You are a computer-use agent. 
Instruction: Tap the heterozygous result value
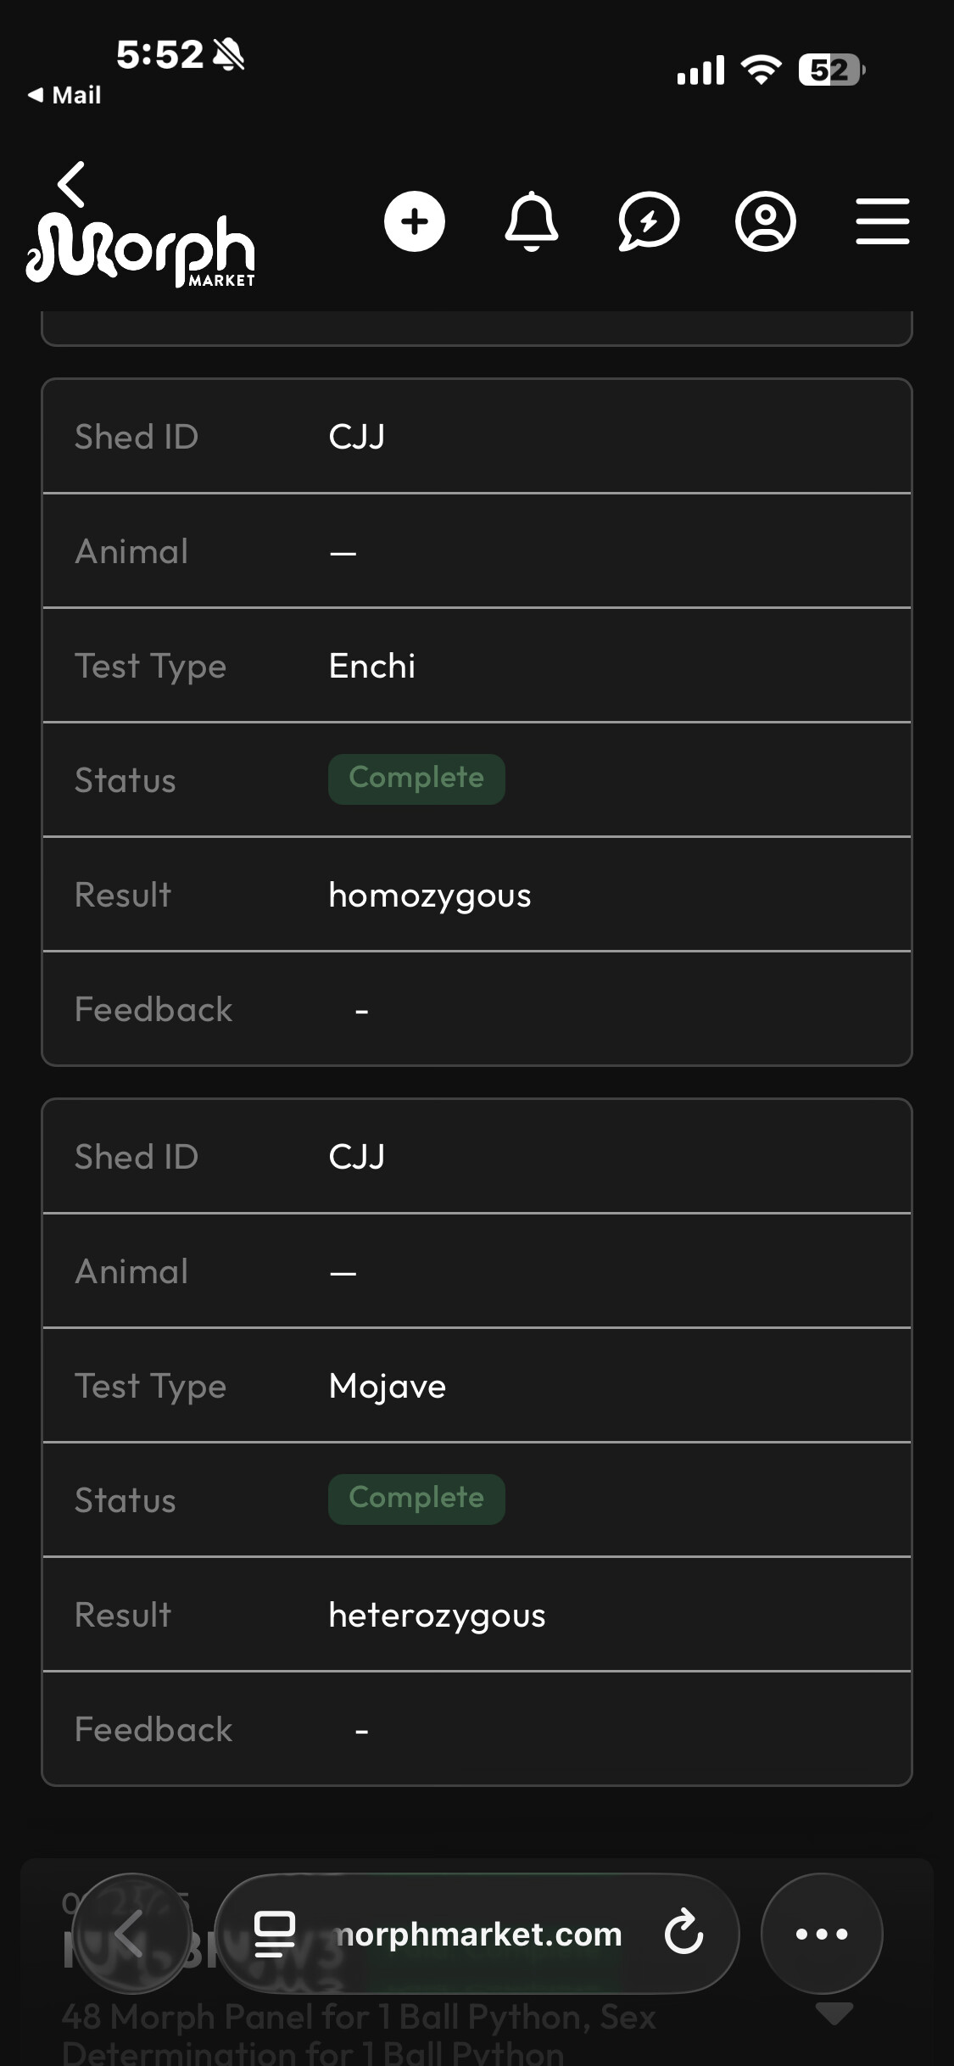click(437, 1615)
